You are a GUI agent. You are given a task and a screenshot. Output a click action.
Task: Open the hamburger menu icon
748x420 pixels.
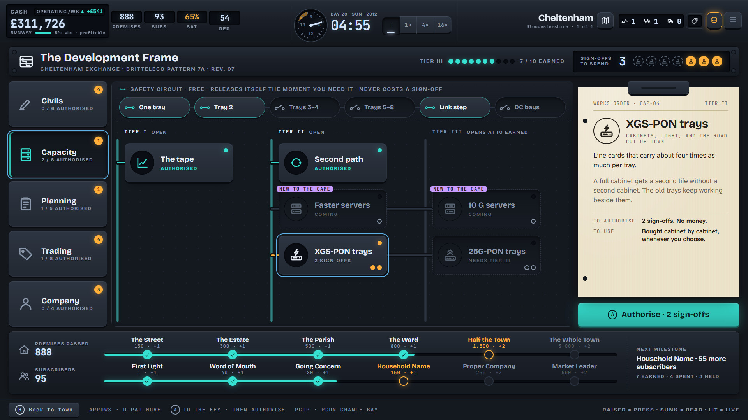click(x=732, y=21)
